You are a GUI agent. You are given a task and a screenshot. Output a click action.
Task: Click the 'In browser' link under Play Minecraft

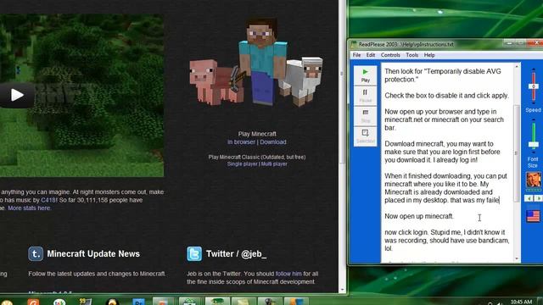click(x=241, y=142)
